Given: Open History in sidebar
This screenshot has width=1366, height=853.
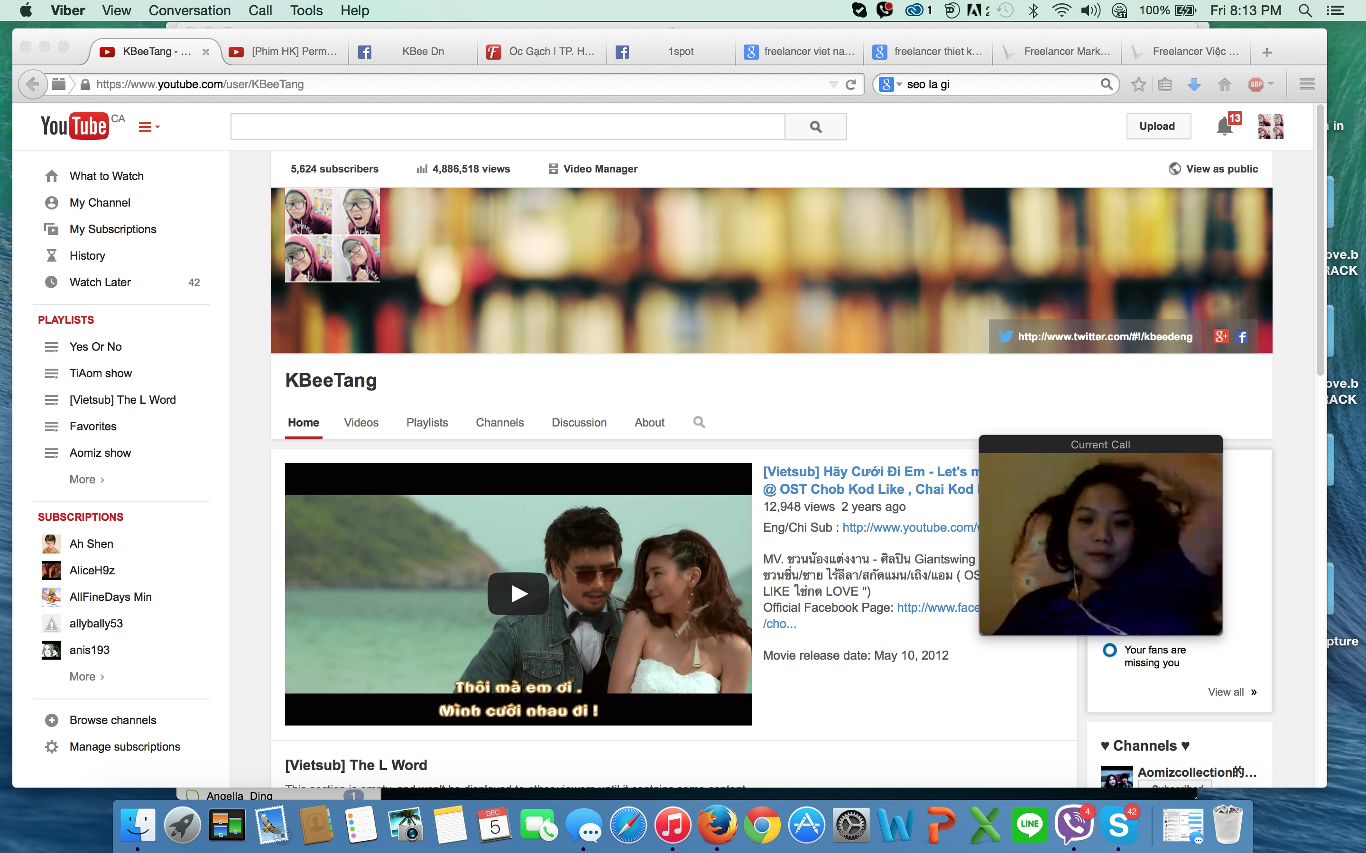Looking at the screenshot, I should point(87,255).
